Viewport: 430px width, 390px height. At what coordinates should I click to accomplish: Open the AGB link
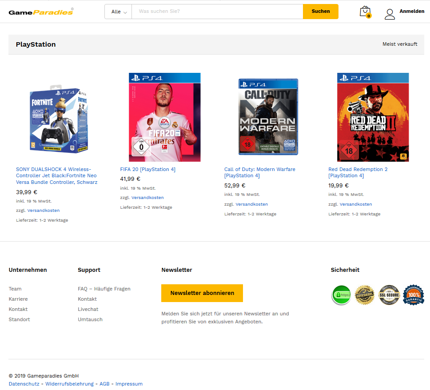tap(104, 384)
